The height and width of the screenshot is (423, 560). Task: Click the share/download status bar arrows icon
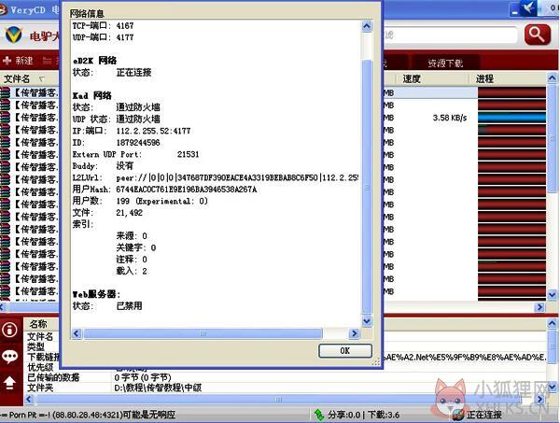tap(318, 415)
